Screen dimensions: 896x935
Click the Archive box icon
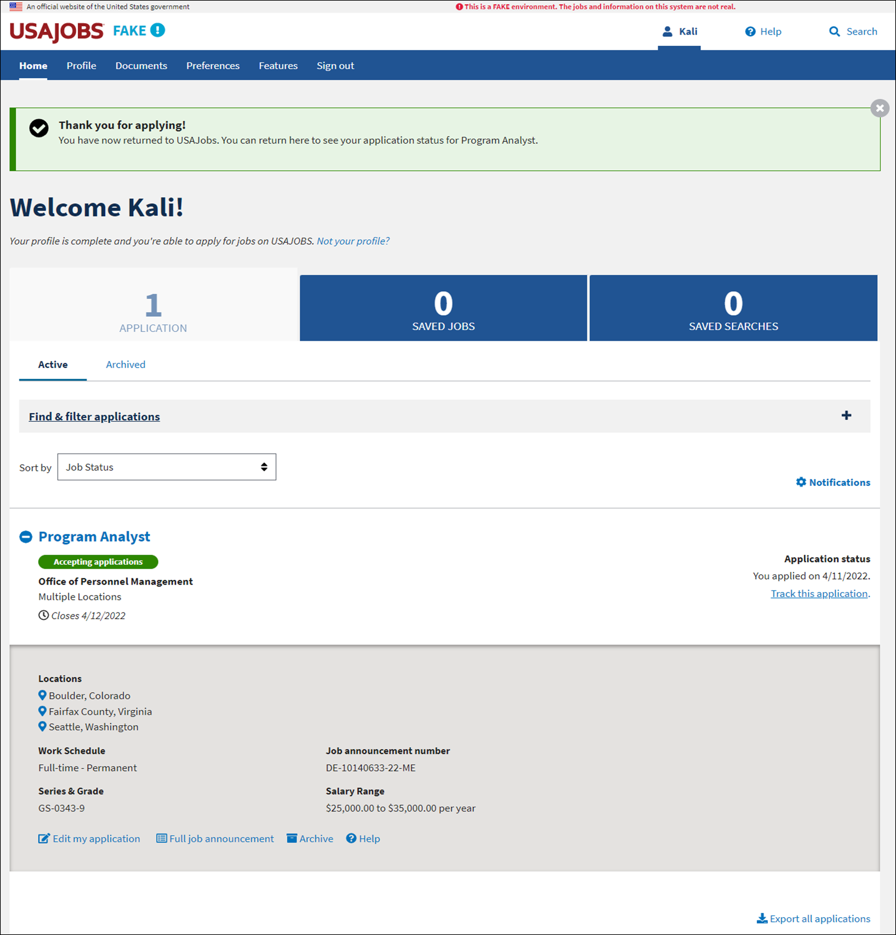pyautogui.click(x=292, y=838)
